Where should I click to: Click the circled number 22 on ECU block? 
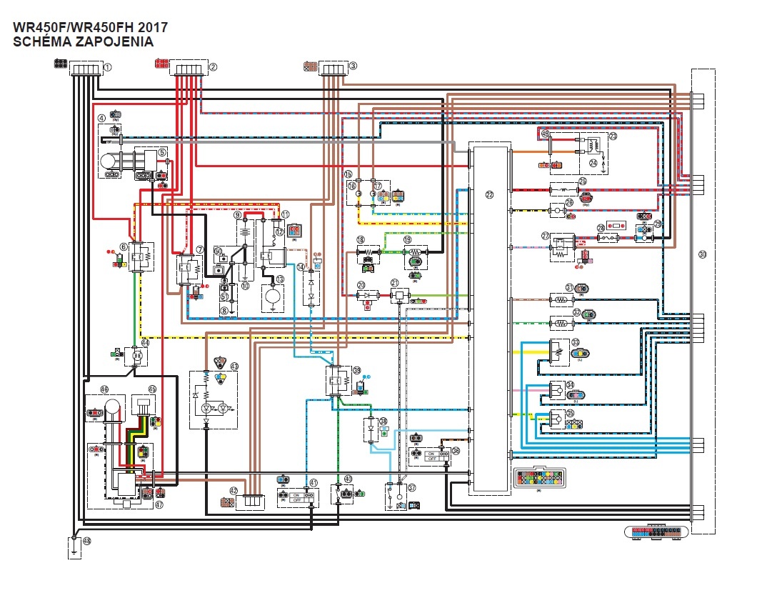coord(489,194)
